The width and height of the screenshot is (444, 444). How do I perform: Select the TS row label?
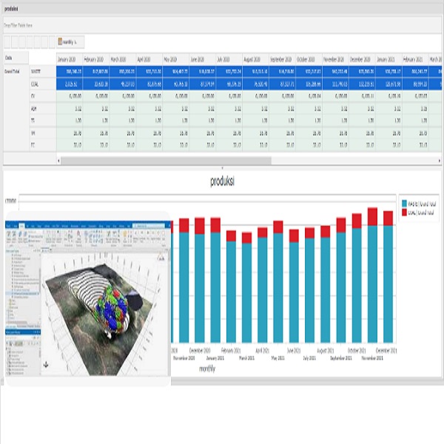[x=42, y=121]
